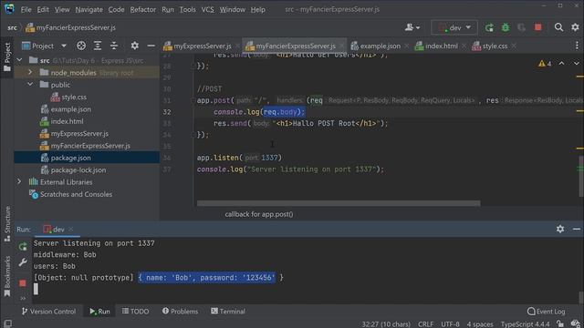Open IDE settings gear in top toolbar
This screenshot has width=584, height=328.
coord(575,27)
